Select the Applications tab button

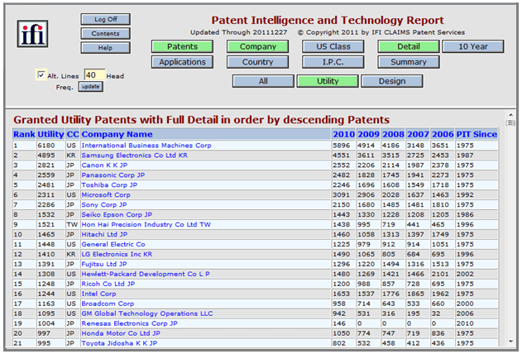pyautogui.click(x=183, y=62)
